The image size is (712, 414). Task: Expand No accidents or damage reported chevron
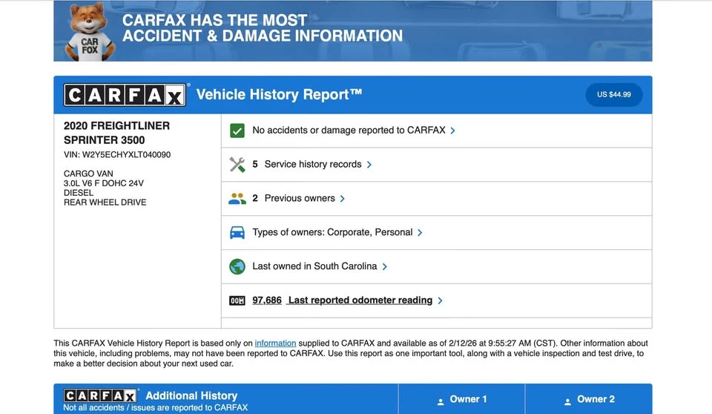pos(452,131)
